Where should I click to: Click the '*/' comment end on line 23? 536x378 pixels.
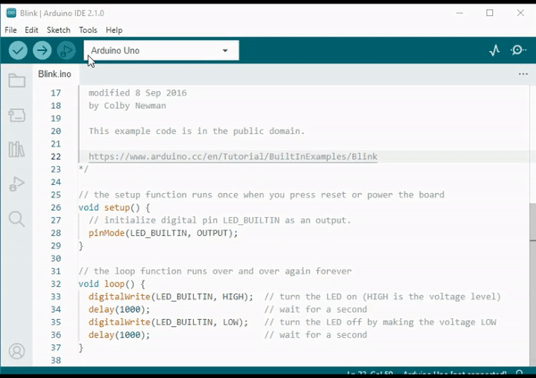(83, 169)
